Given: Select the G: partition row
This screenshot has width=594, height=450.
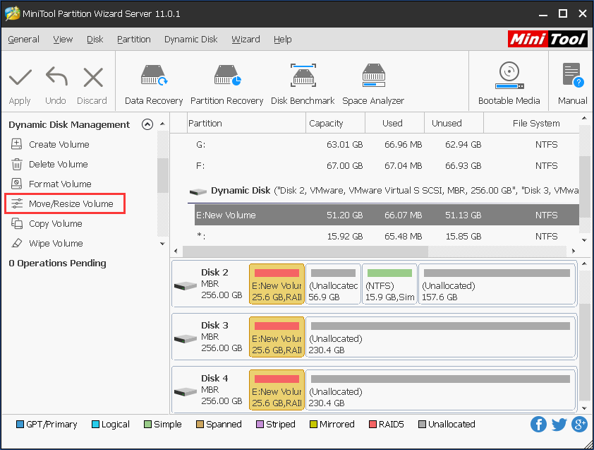Looking at the screenshot, I should (387, 145).
